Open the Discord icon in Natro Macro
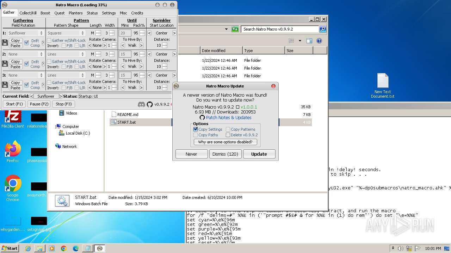The width and height of the screenshot is (451, 253). coord(141,104)
